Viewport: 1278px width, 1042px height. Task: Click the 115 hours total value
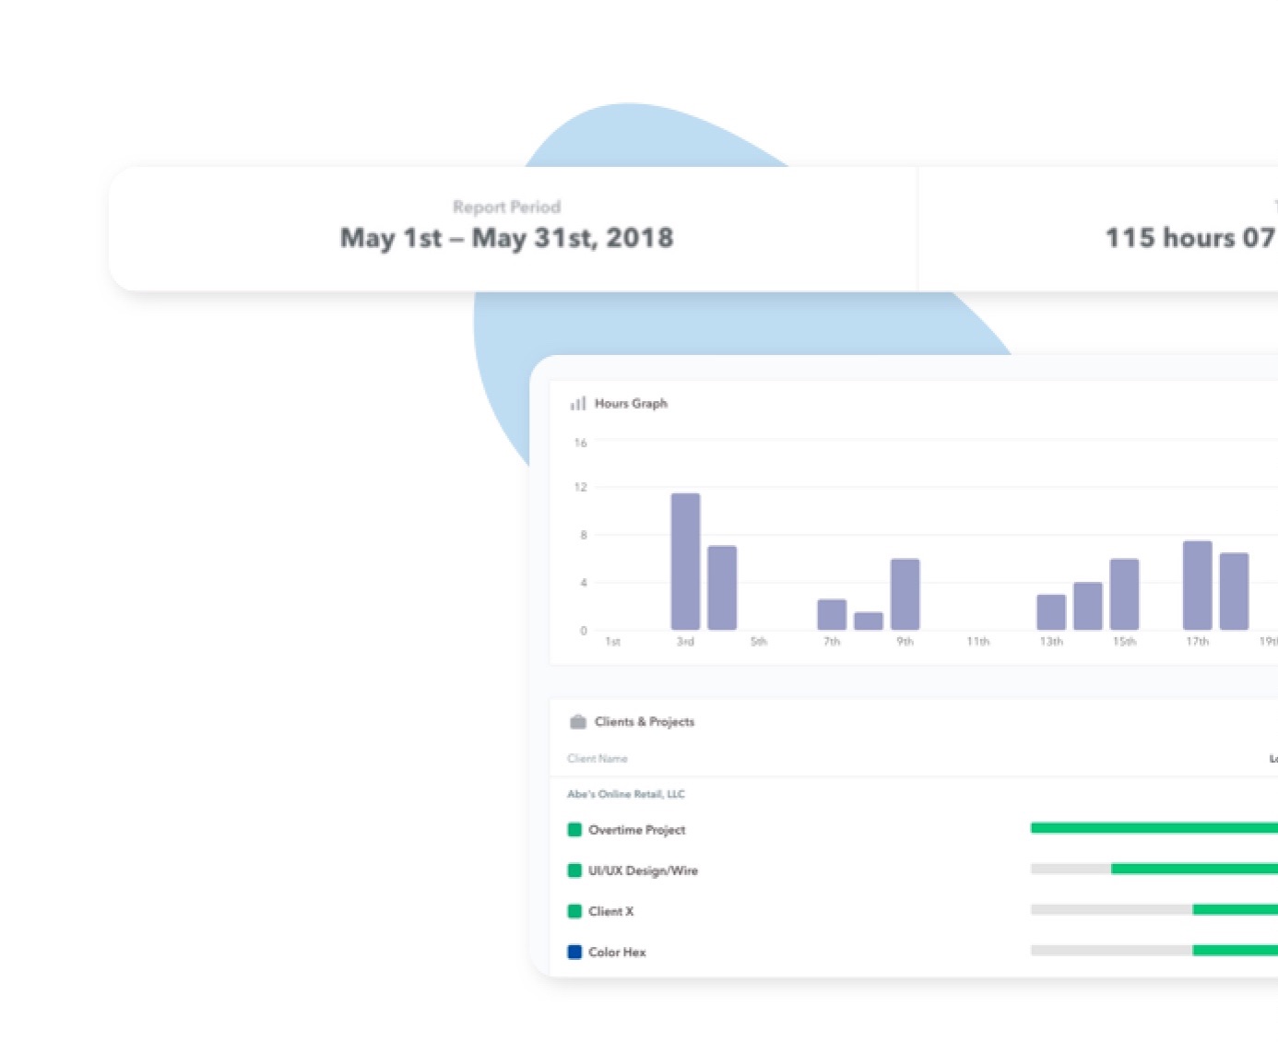[1191, 238]
